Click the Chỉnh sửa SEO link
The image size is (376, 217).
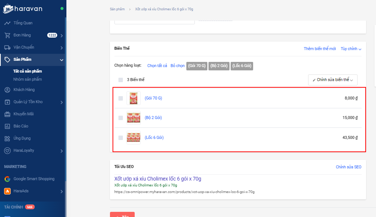coord(348,167)
